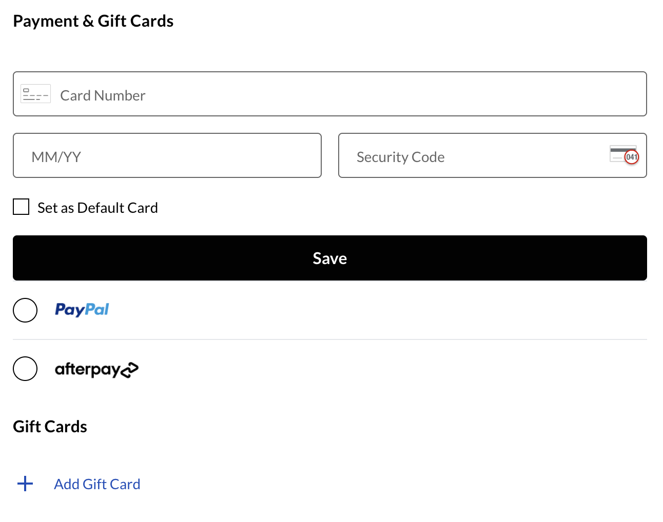Click the Gift Cards section heading

[x=50, y=427]
